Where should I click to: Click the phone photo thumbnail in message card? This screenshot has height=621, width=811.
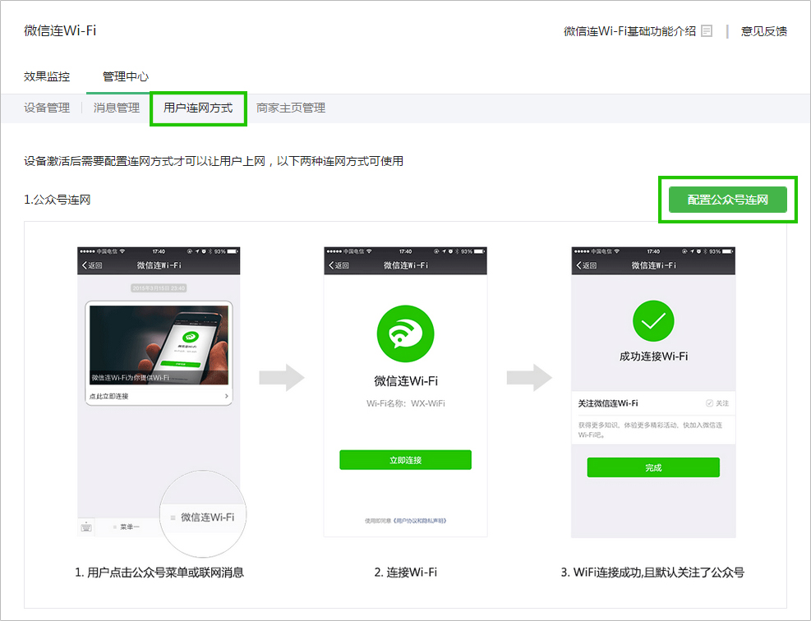coord(159,345)
